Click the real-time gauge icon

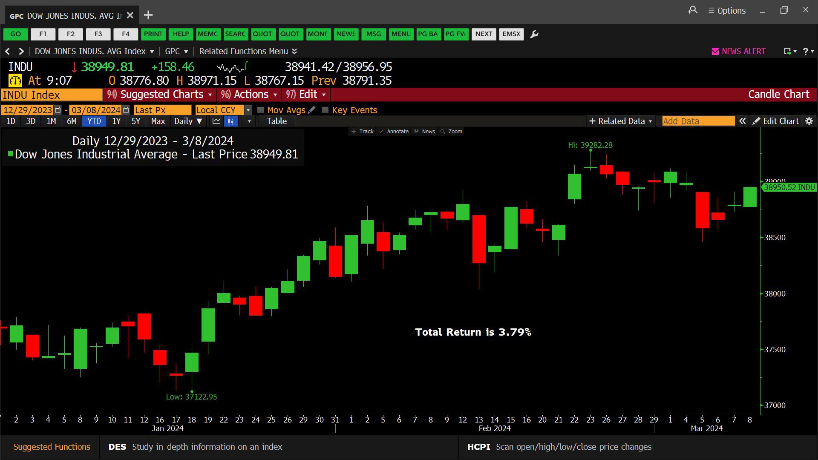[x=15, y=80]
